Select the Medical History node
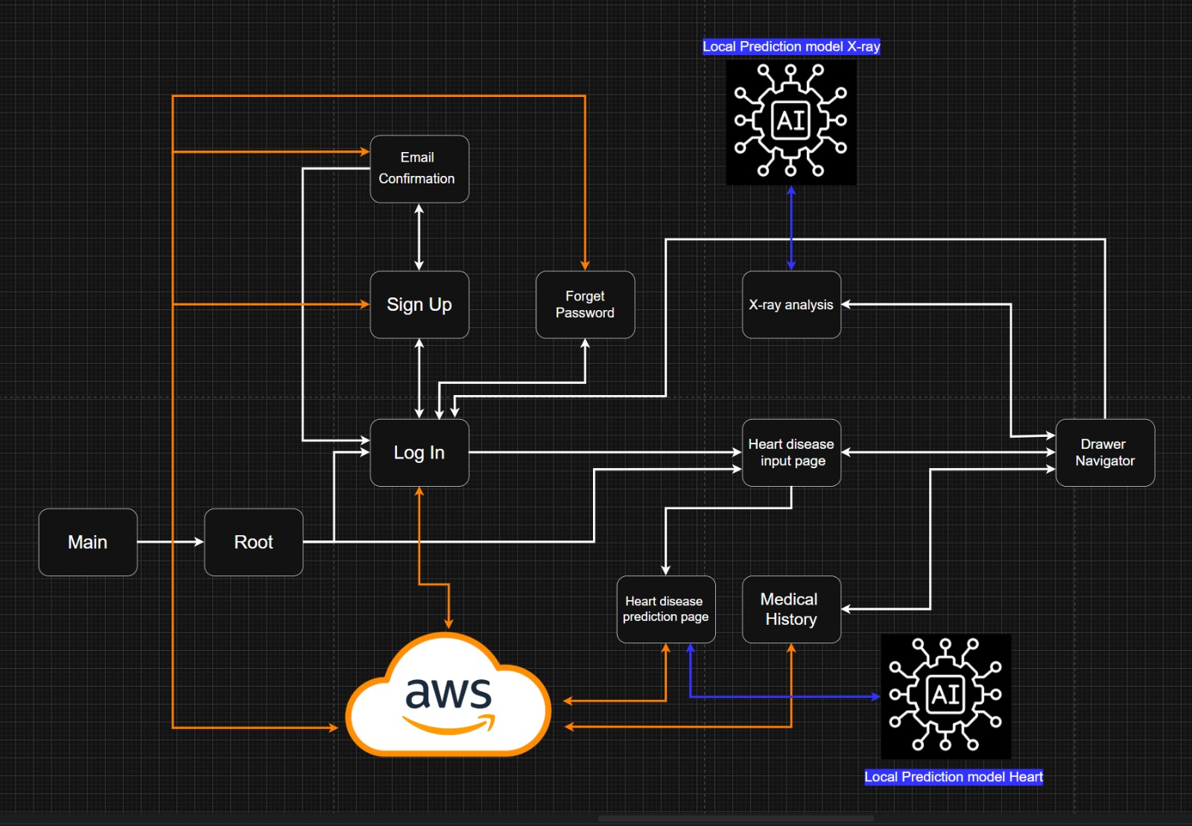This screenshot has height=826, width=1192. (791, 609)
